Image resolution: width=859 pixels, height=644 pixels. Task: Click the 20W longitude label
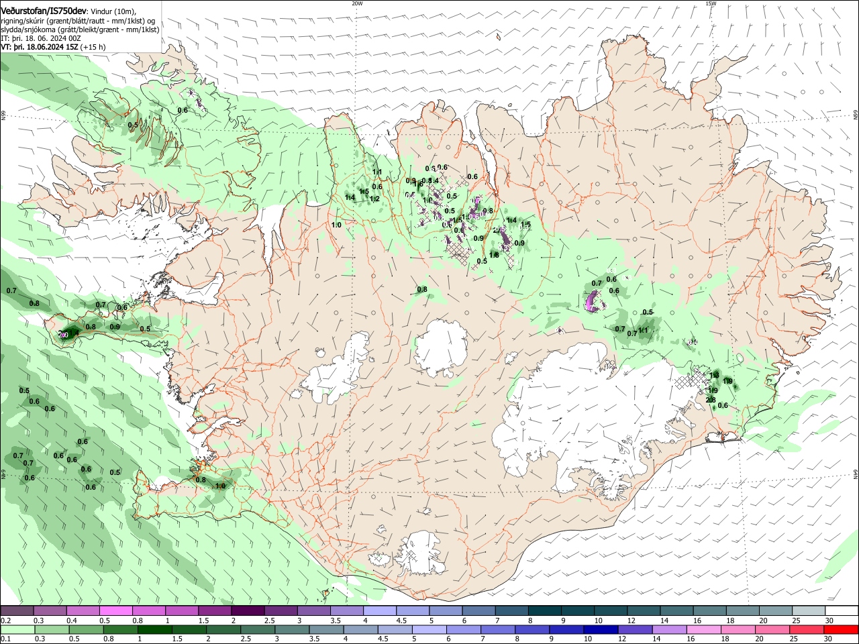pos(357,3)
